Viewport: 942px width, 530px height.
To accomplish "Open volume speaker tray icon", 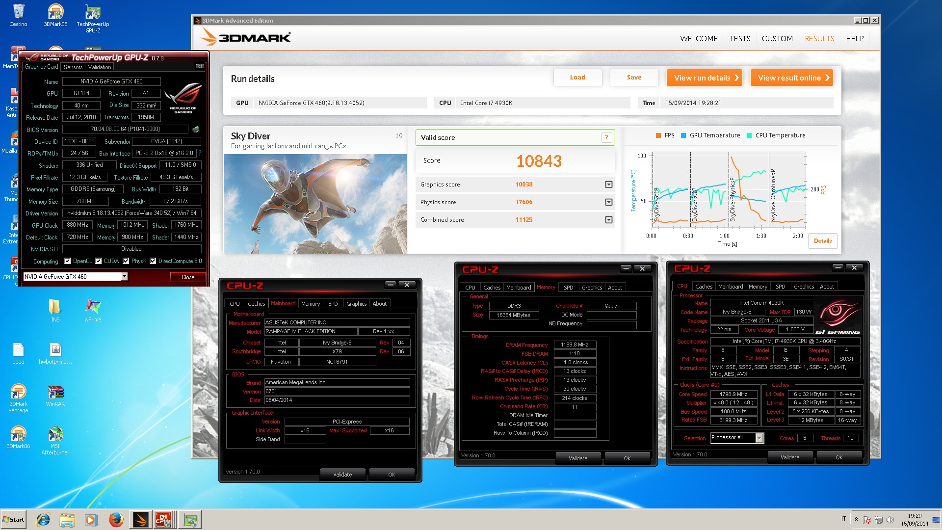I will pos(890,520).
